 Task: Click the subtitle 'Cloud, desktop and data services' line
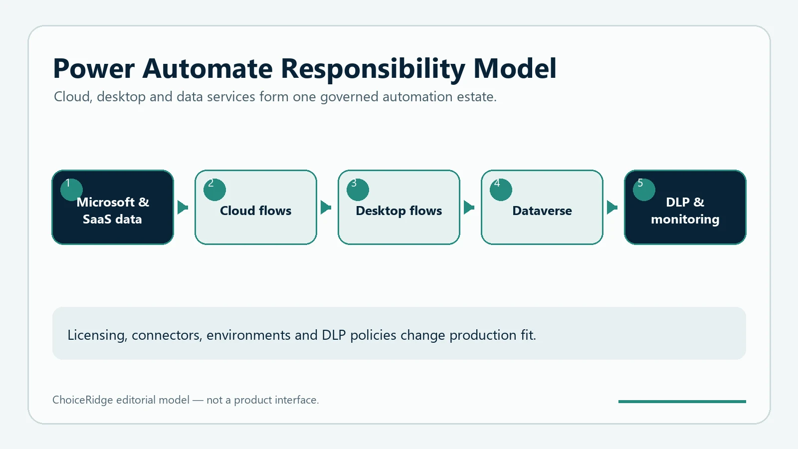tap(275, 97)
